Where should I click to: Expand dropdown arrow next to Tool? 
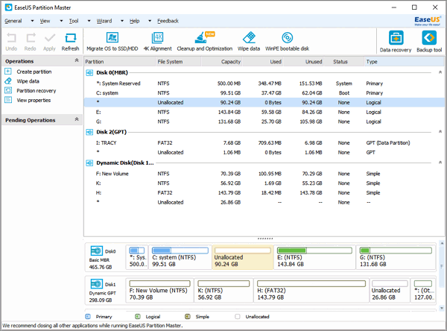89,21
